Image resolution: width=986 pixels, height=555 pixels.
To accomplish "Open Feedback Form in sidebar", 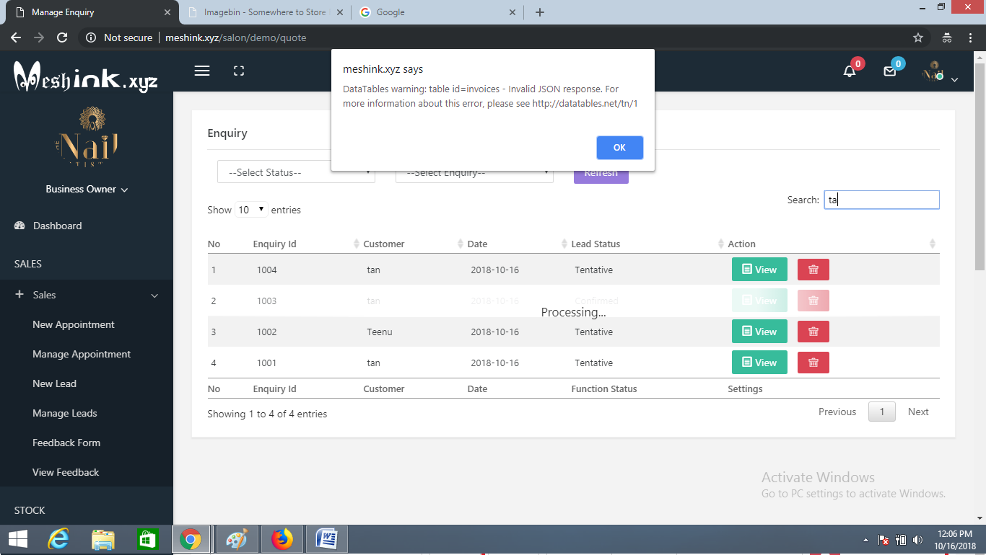I will coord(66,443).
